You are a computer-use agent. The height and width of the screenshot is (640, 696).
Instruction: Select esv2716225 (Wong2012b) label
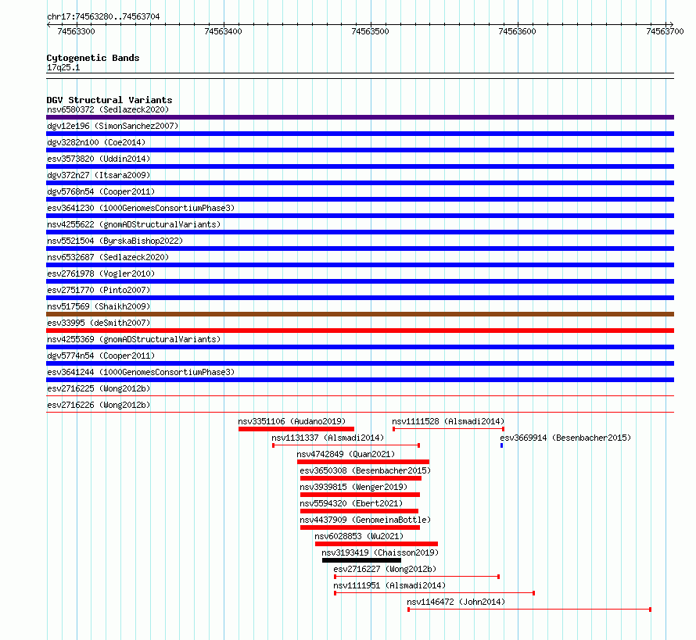99,388
